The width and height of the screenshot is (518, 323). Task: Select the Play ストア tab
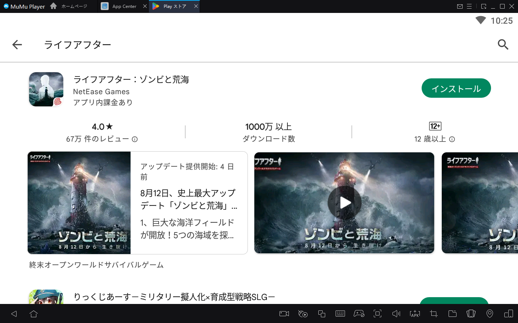point(175,6)
